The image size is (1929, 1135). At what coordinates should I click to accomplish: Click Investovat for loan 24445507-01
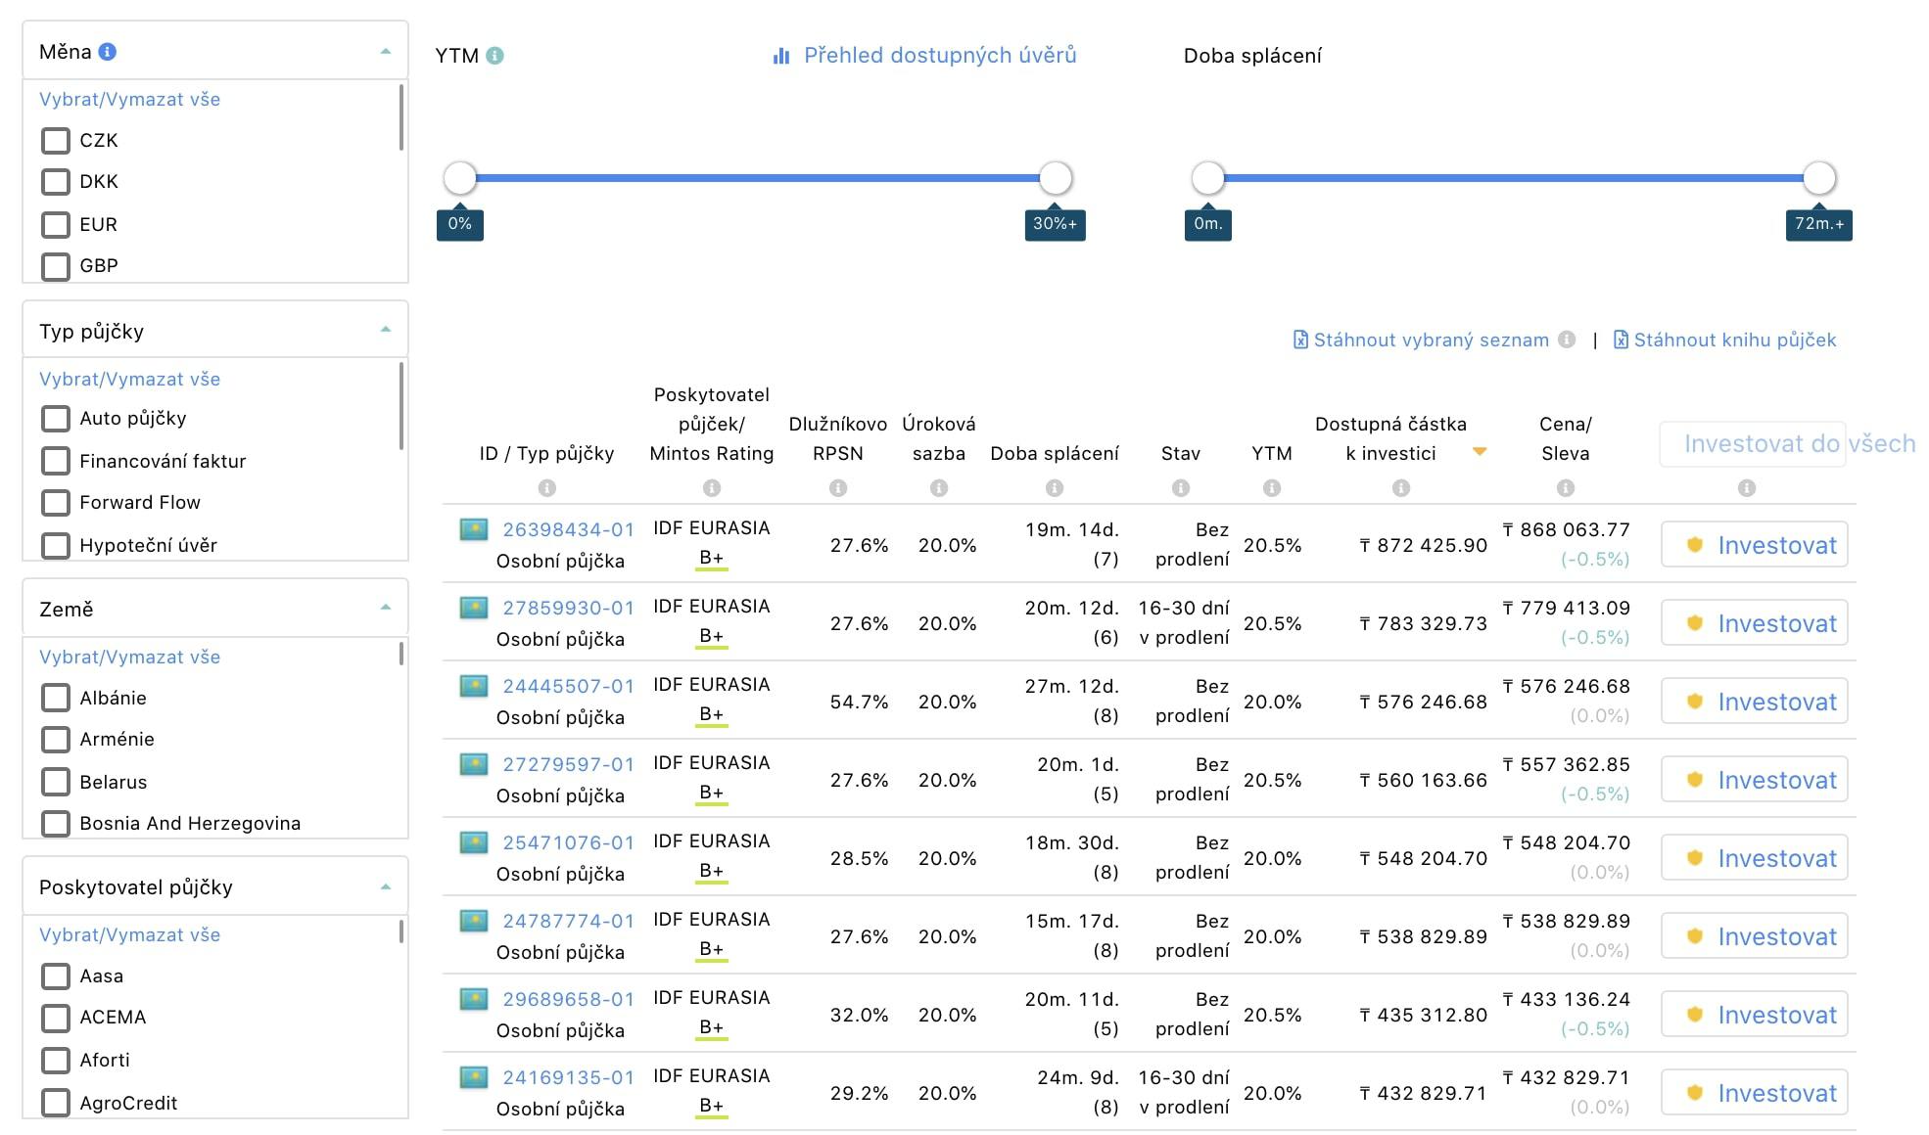[x=1755, y=702]
